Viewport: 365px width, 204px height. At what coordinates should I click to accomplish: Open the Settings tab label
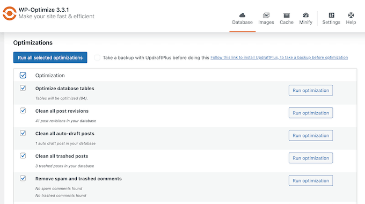tap(331, 23)
